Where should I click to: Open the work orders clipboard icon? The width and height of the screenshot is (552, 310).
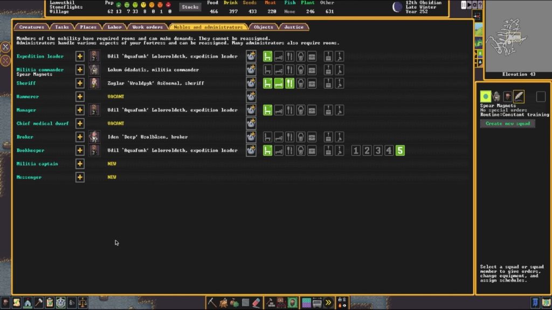[x=50, y=302]
